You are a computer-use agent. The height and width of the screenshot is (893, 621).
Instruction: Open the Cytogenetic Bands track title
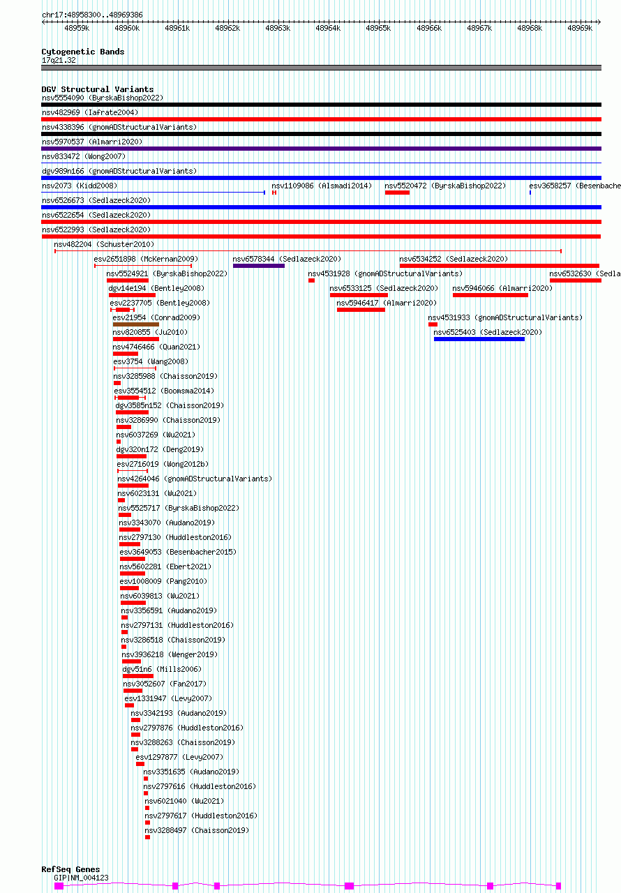(x=83, y=52)
